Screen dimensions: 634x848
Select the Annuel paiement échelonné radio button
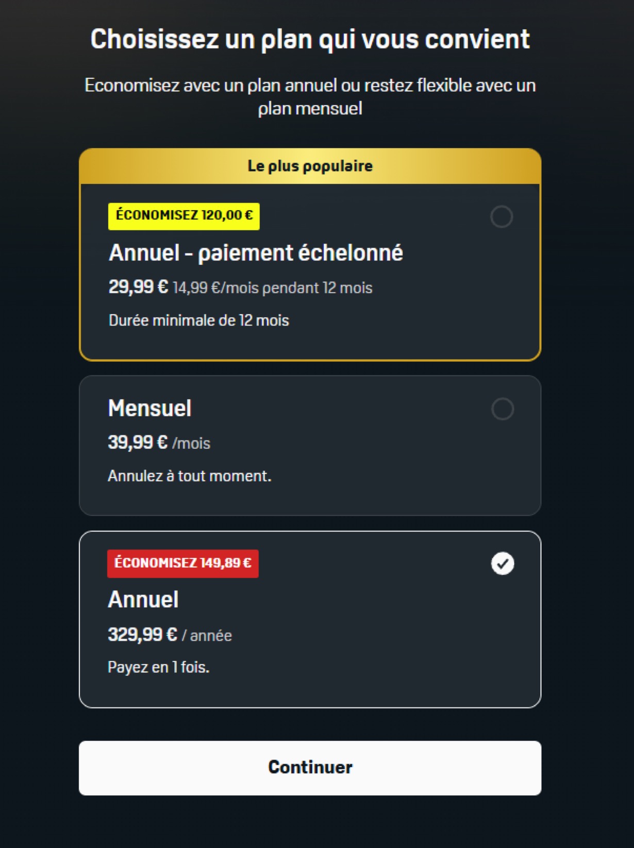click(501, 217)
